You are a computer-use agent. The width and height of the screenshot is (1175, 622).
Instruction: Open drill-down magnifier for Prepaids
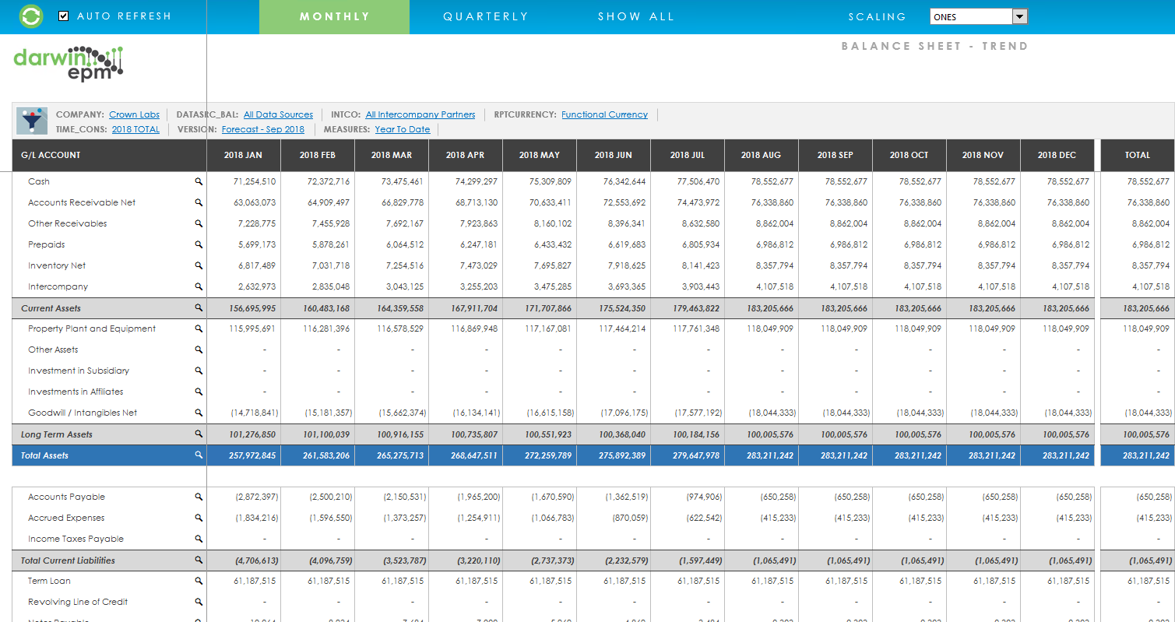[199, 244]
